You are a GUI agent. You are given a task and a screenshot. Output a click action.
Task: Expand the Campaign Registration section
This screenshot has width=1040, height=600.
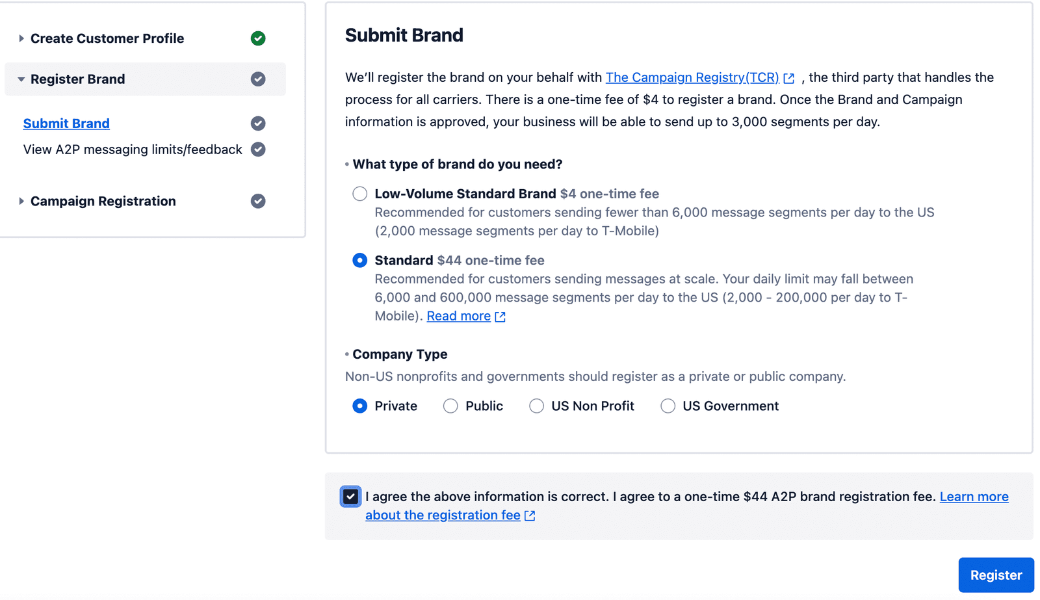point(22,201)
